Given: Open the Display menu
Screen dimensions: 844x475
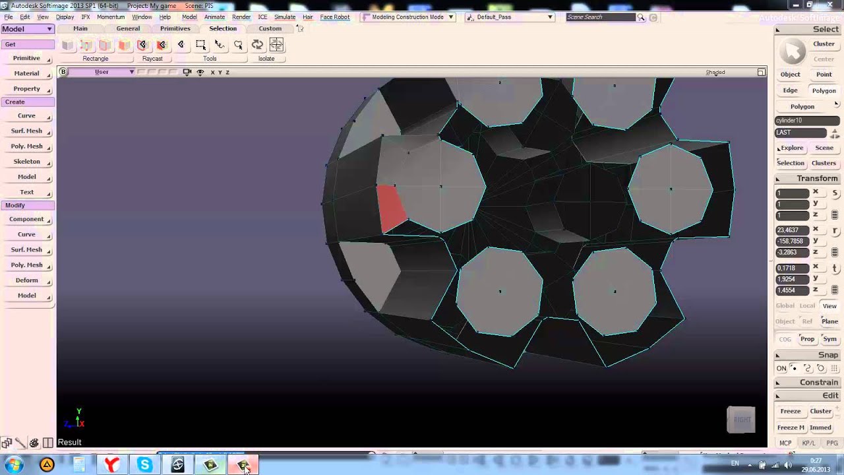Looking at the screenshot, I should click(65, 17).
